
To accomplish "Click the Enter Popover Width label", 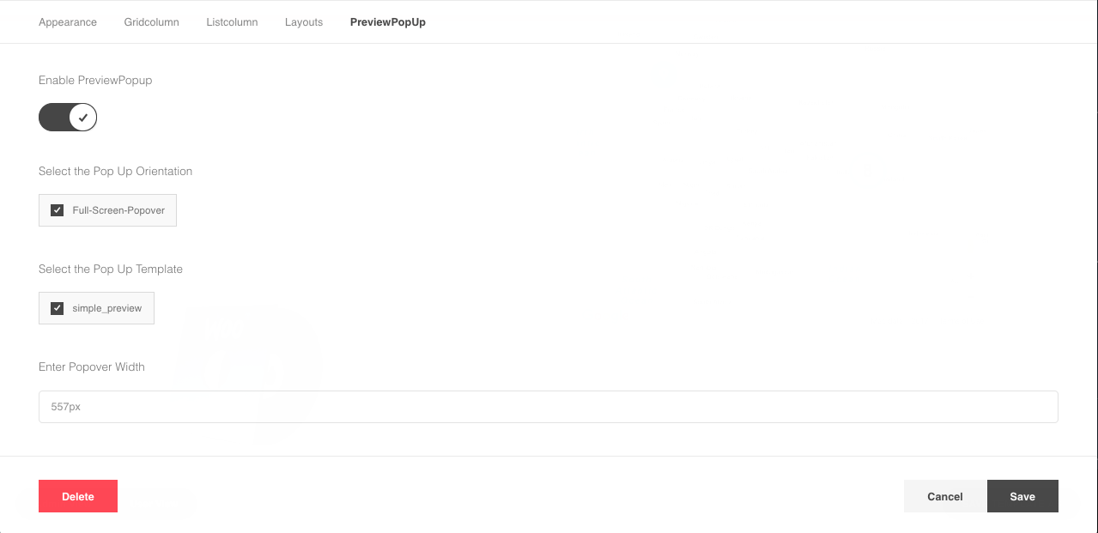I will (92, 366).
